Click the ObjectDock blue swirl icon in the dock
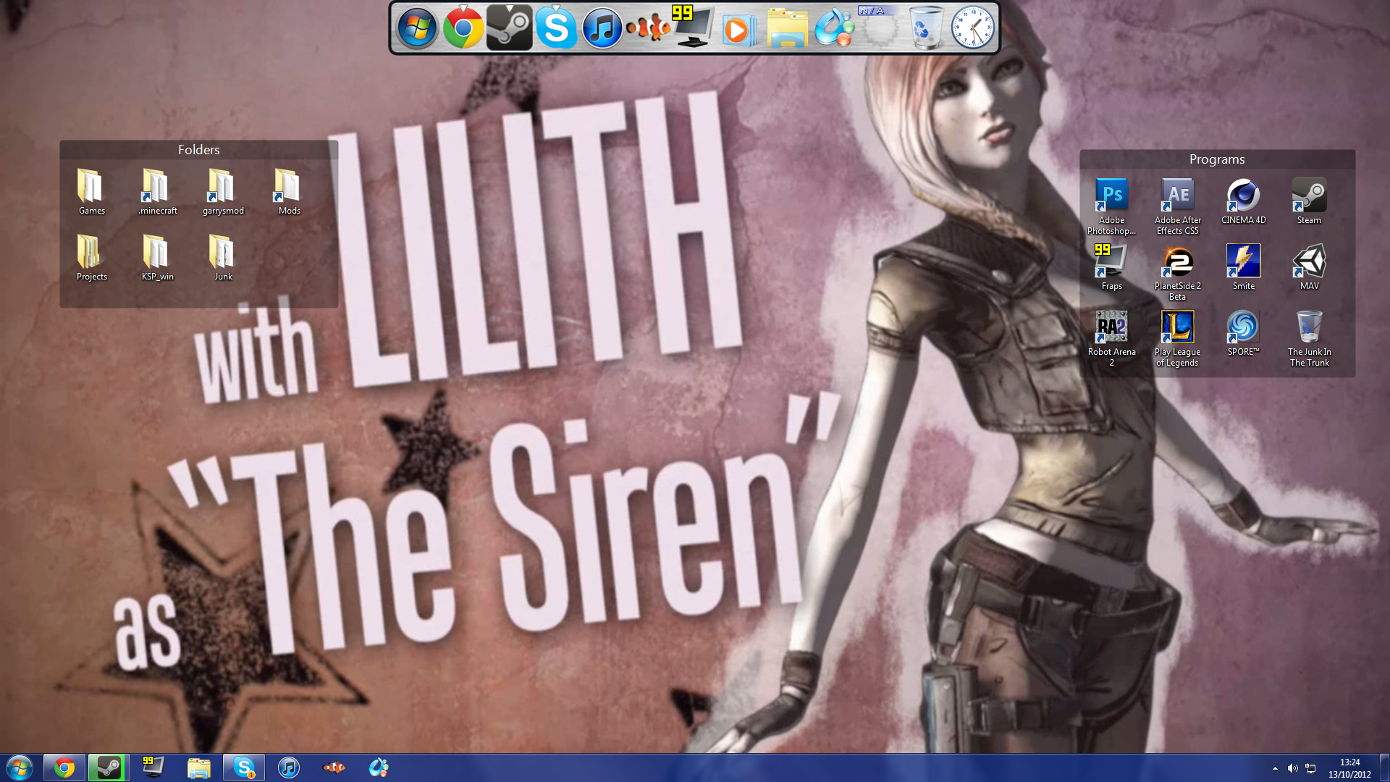 pos(834,28)
